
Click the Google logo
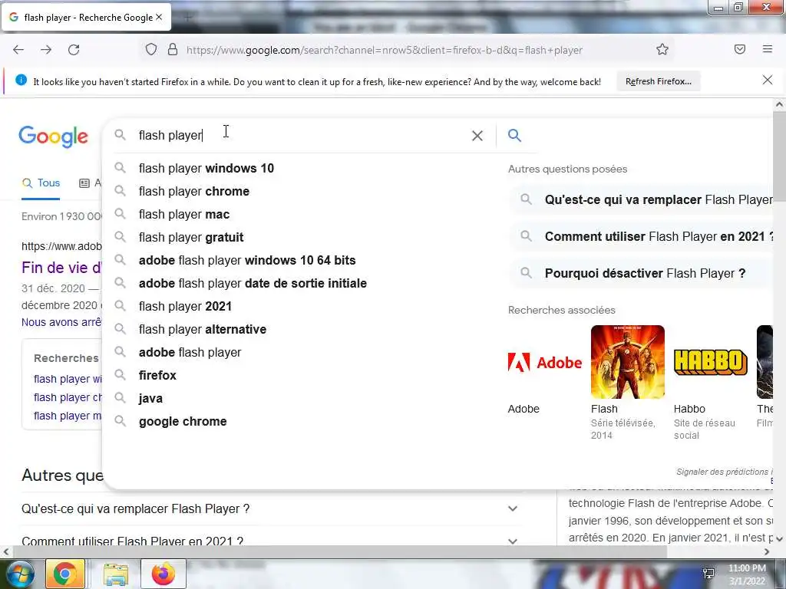point(53,137)
